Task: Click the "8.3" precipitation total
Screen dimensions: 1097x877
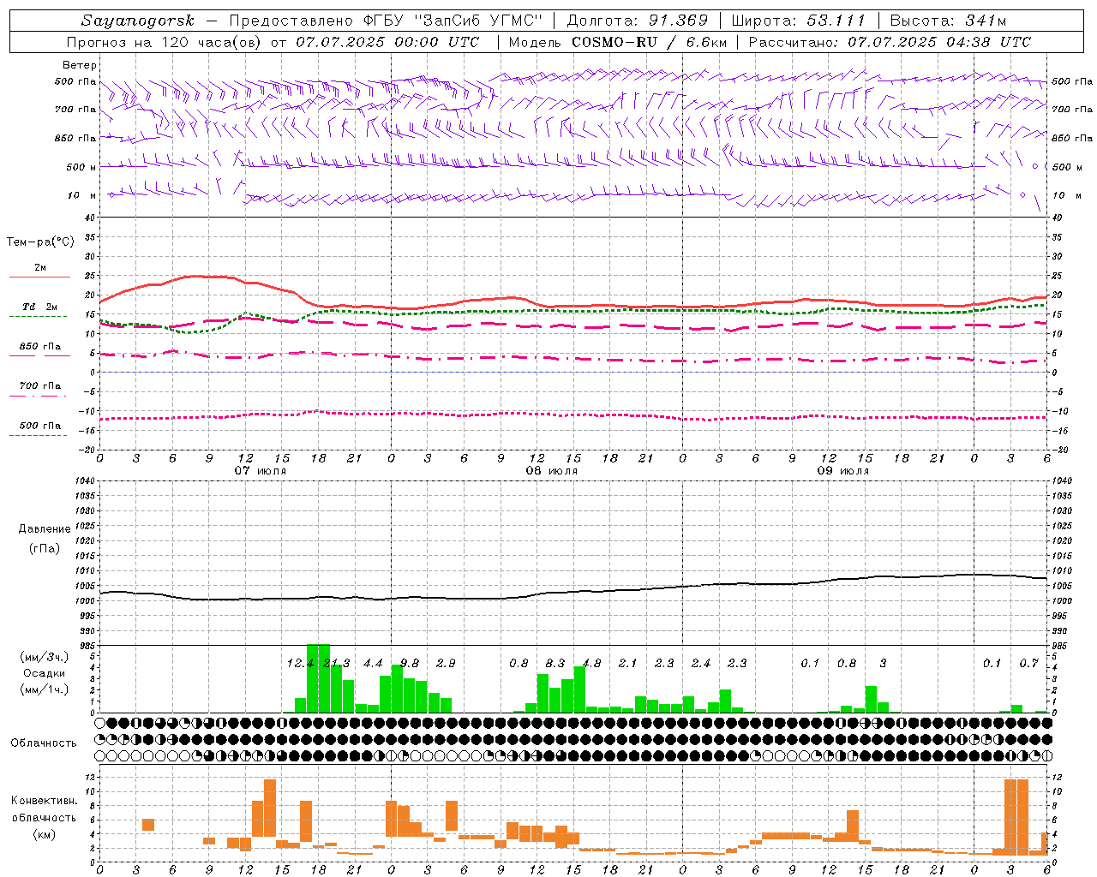Action: click(x=555, y=663)
